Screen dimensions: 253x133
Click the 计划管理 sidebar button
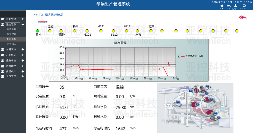12,19
